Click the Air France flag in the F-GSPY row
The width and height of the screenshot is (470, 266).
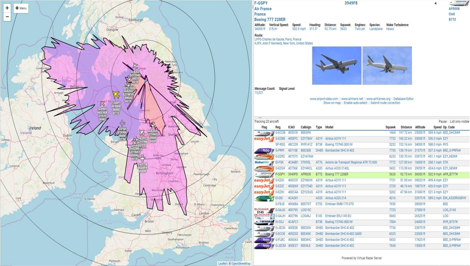[264, 174]
